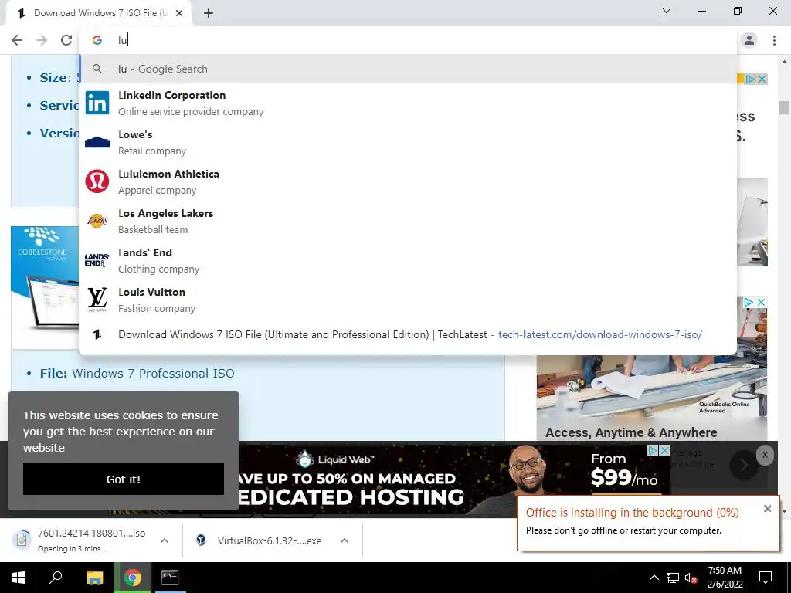This screenshot has height=593, width=791.
Task: Click the muted volume tray icon
Action: pyautogui.click(x=691, y=578)
